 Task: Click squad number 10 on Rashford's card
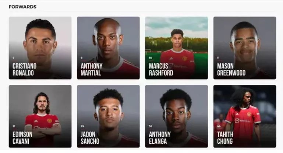tap(151, 58)
